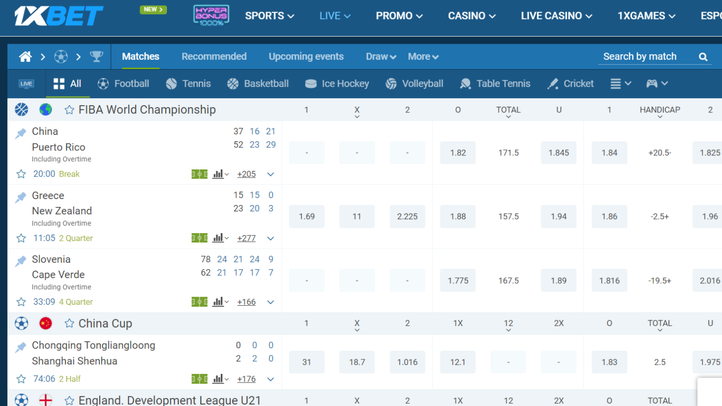Screen dimensions: 722x406
Task: Open field view for China vs Puerto Rico
Action: click(200, 174)
